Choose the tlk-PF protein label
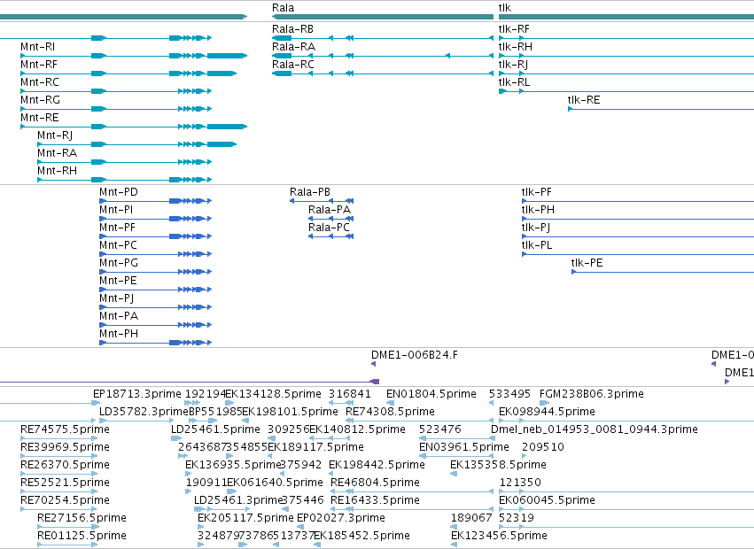The height and width of the screenshot is (549, 754). [x=537, y=193]
